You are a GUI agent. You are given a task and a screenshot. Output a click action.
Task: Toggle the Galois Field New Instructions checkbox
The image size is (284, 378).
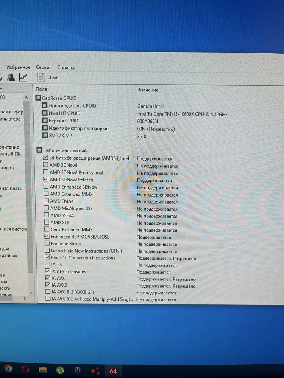pyautogui.click(x=47, y=250)
